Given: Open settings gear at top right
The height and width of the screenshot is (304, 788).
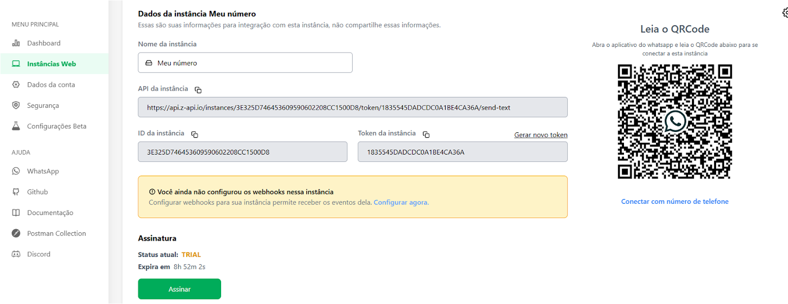Looking at the screenshot, I should (x=785, y=13).
